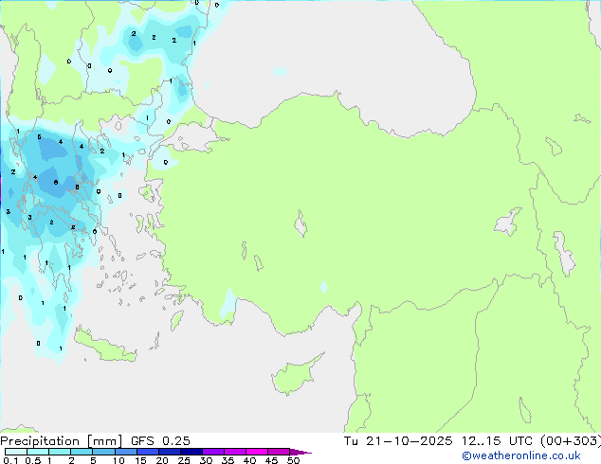
Task: Select the 40–45 mm magenta swatch
Action: 257,452
